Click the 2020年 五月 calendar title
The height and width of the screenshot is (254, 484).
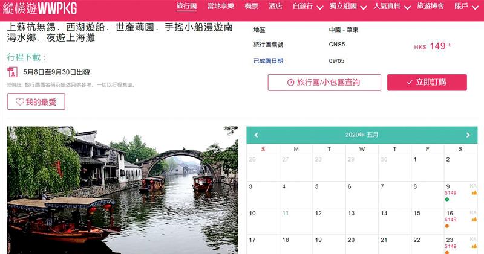coord(362,135)
